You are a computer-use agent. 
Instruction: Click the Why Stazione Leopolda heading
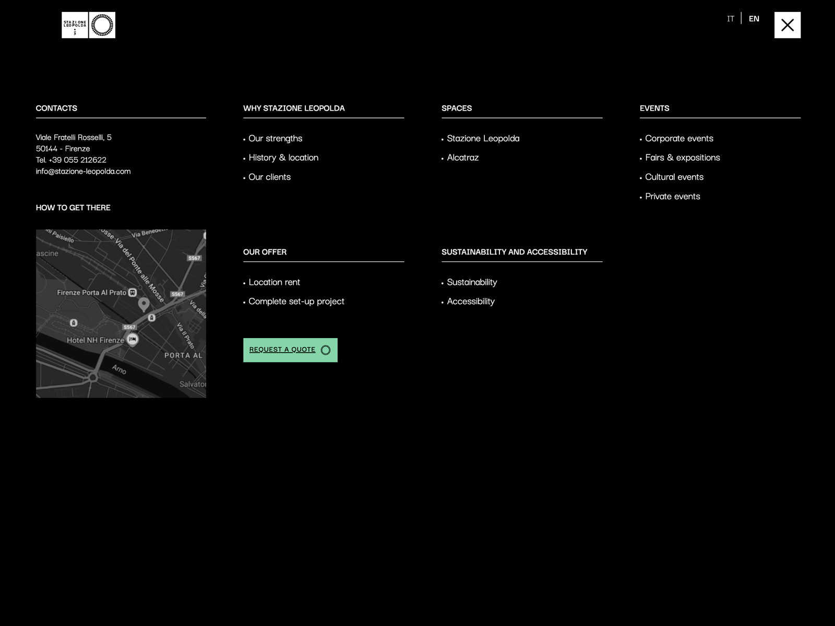click(x=294, y=108)
